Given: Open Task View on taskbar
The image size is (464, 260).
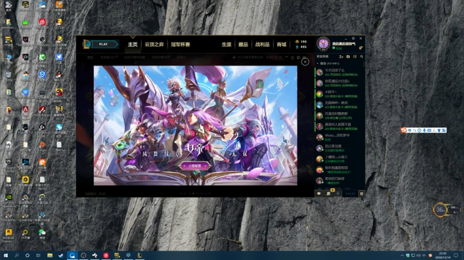Looking at the screenshot, I should (38, 255).
